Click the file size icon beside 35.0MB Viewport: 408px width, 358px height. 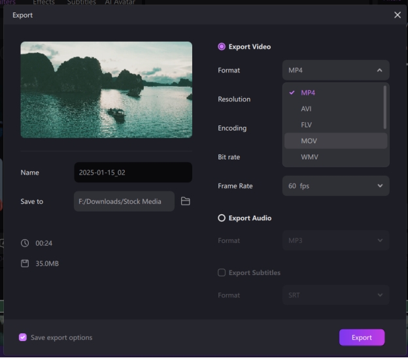(25, 263)
